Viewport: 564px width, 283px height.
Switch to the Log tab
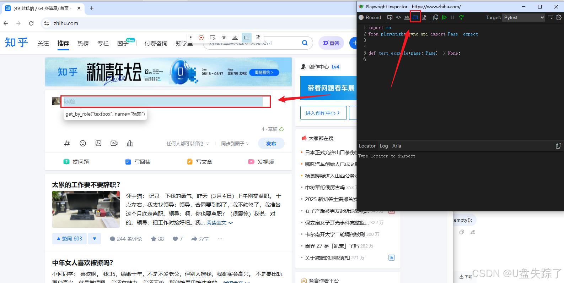click(384, 146)
